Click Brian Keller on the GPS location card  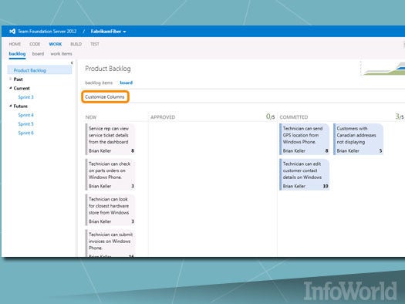pyautogui.click(x=294, y=150)
